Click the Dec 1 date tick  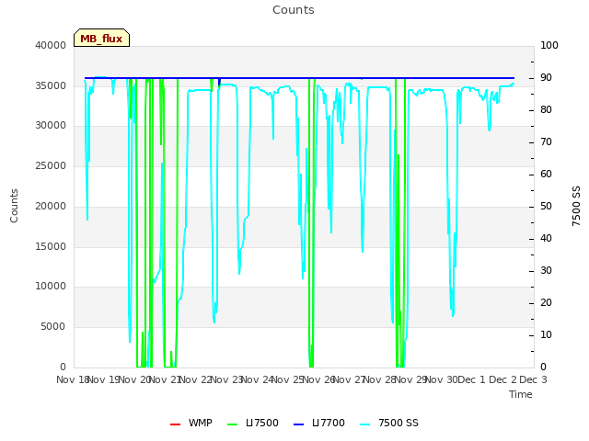(472, 379)
